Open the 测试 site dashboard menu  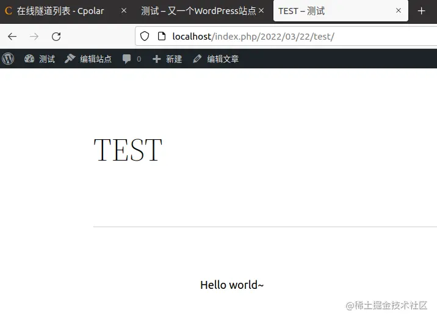(39, 59)
